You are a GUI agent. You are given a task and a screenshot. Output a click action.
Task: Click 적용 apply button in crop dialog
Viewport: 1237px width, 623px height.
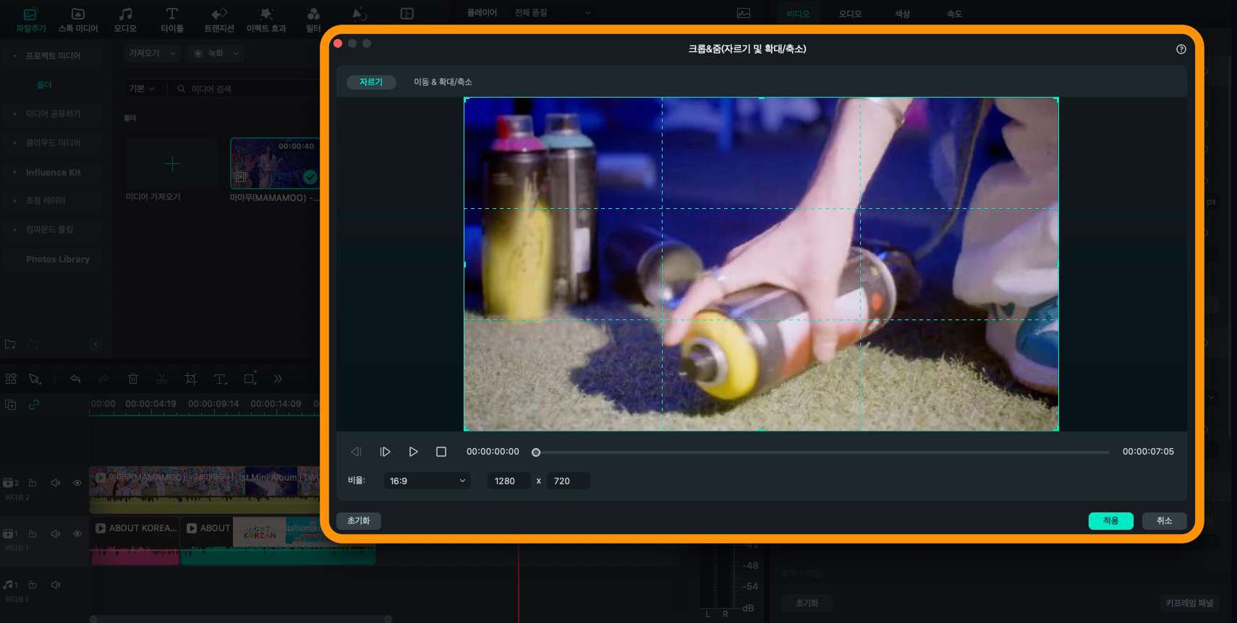(1110, 521)
